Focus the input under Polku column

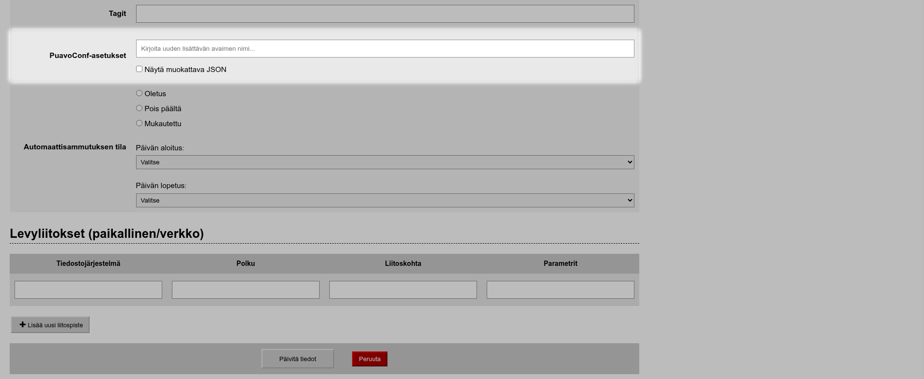[246, 290]
